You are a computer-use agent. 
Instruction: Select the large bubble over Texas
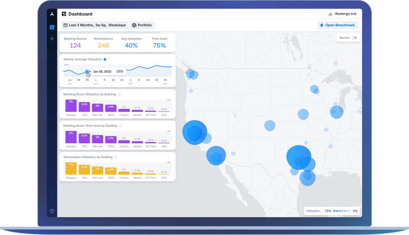pos(299,156)
